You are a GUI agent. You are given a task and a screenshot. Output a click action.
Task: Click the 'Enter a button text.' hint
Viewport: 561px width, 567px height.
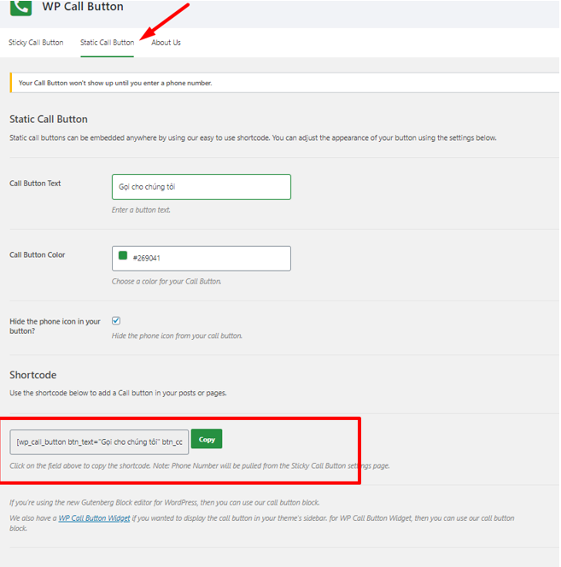coord(141,210)
